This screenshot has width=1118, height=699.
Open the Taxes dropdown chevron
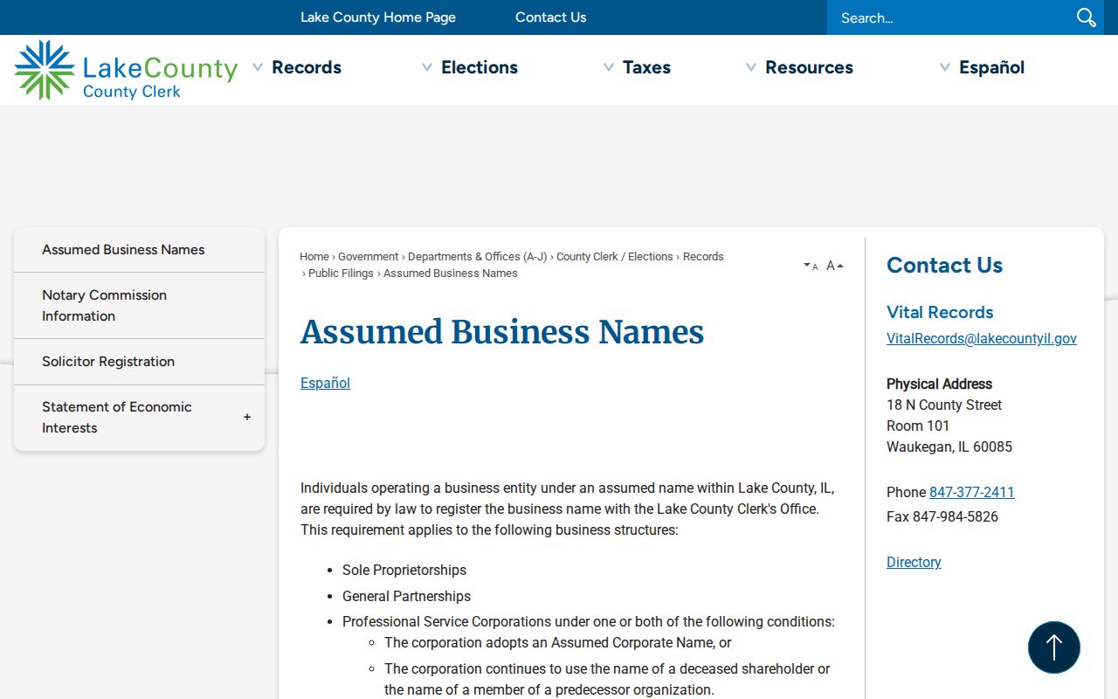[x=609, y=67]
